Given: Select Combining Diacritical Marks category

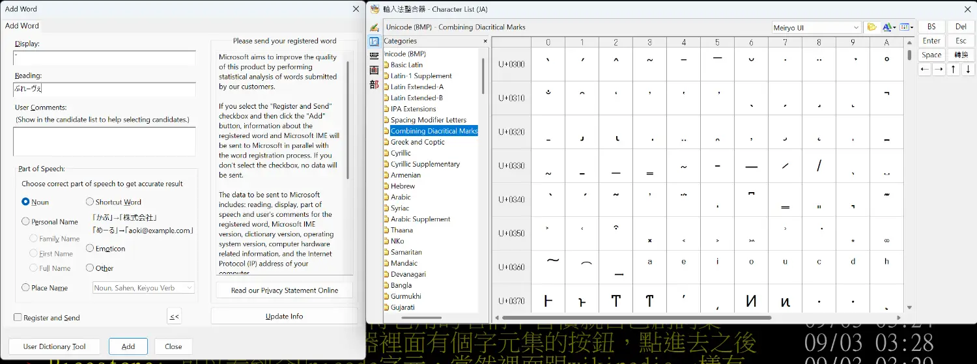Looking at the screenshot, I should pos(434,131).
